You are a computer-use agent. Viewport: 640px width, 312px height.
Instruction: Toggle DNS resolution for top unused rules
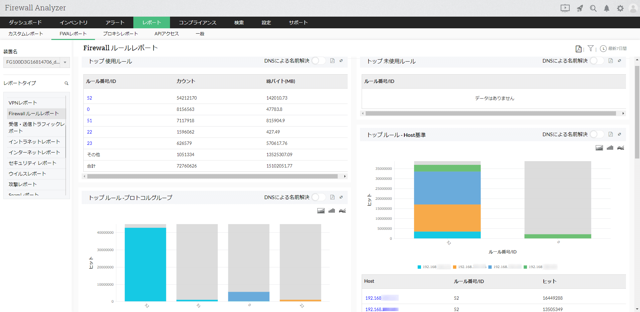pos(596,61)
